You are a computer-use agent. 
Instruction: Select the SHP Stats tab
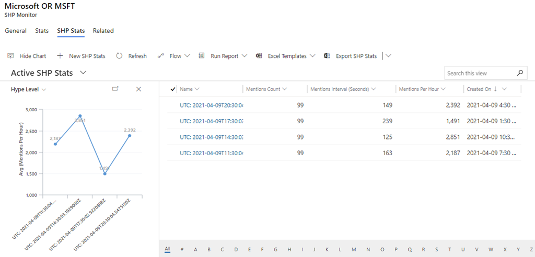pos(71,31)
